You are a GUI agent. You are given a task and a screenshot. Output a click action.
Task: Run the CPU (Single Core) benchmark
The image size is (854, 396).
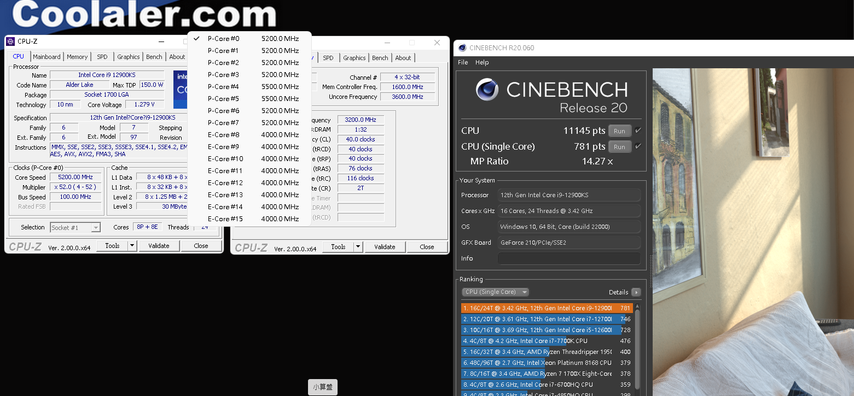tap(619, 147)
